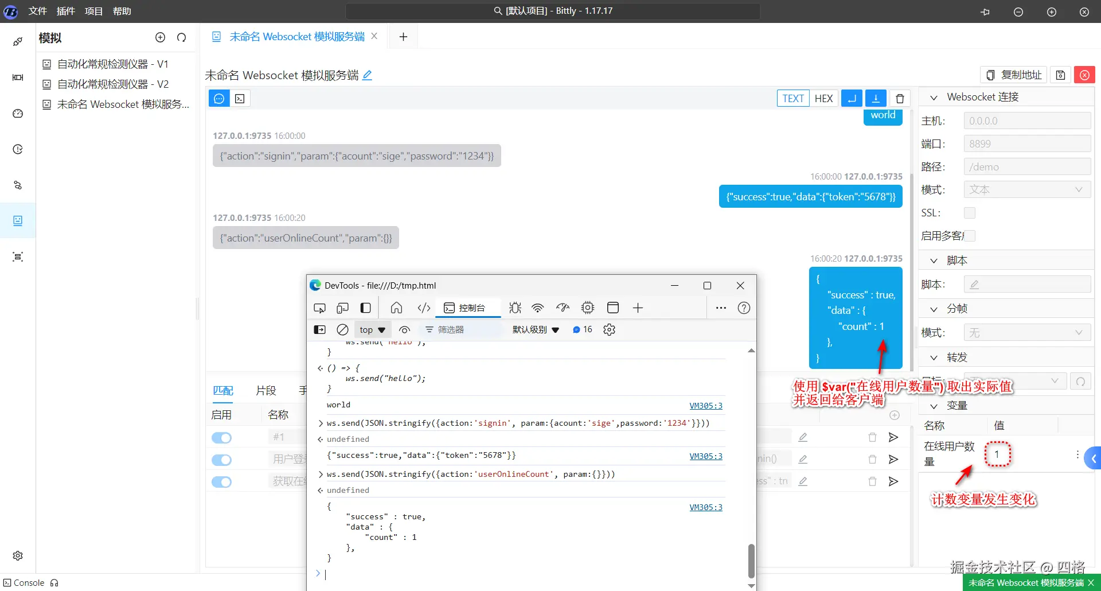Click the DevTools console scrollbar thumb

(x=751, y=561)
